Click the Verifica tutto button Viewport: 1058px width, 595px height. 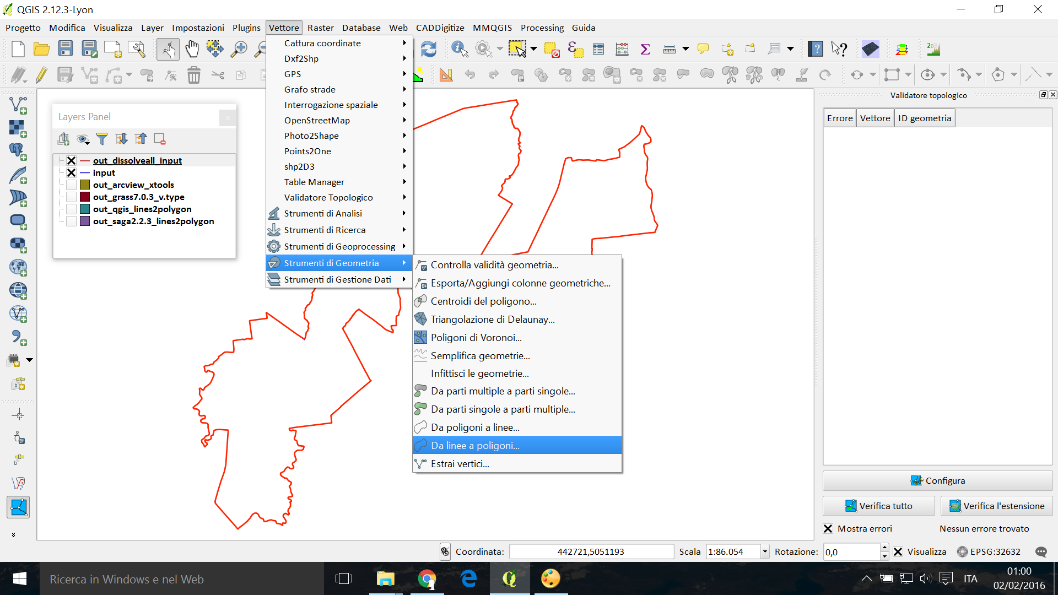click(879, 506)
